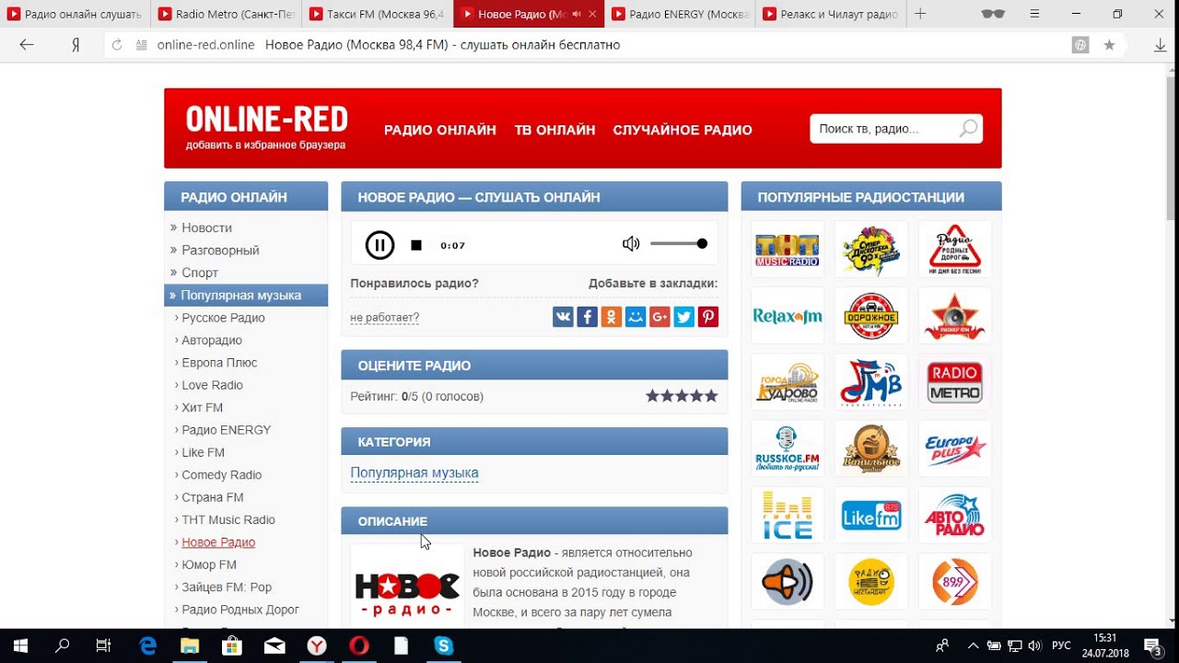The image size is (1179, 663).
Task: Share via Facebook icon
Action: pos(587,317)
